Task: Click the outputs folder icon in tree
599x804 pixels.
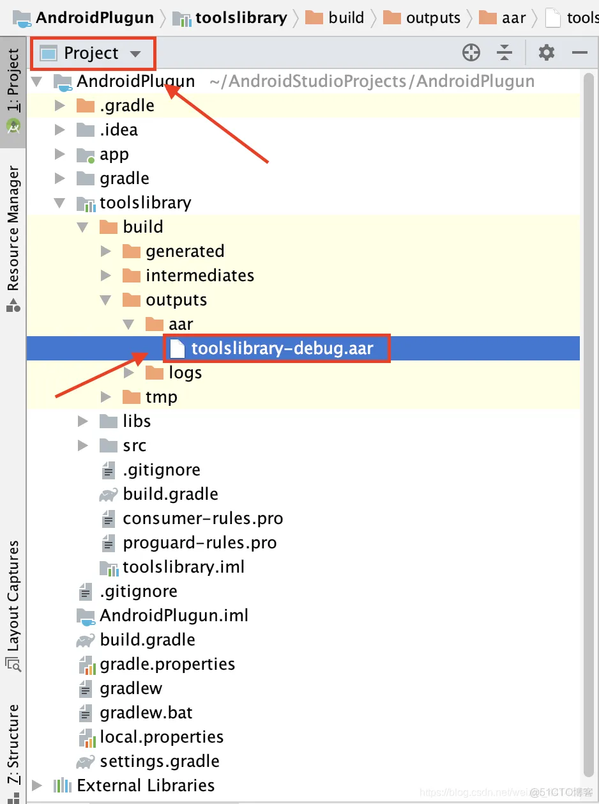Action: [x=132, y=300]
